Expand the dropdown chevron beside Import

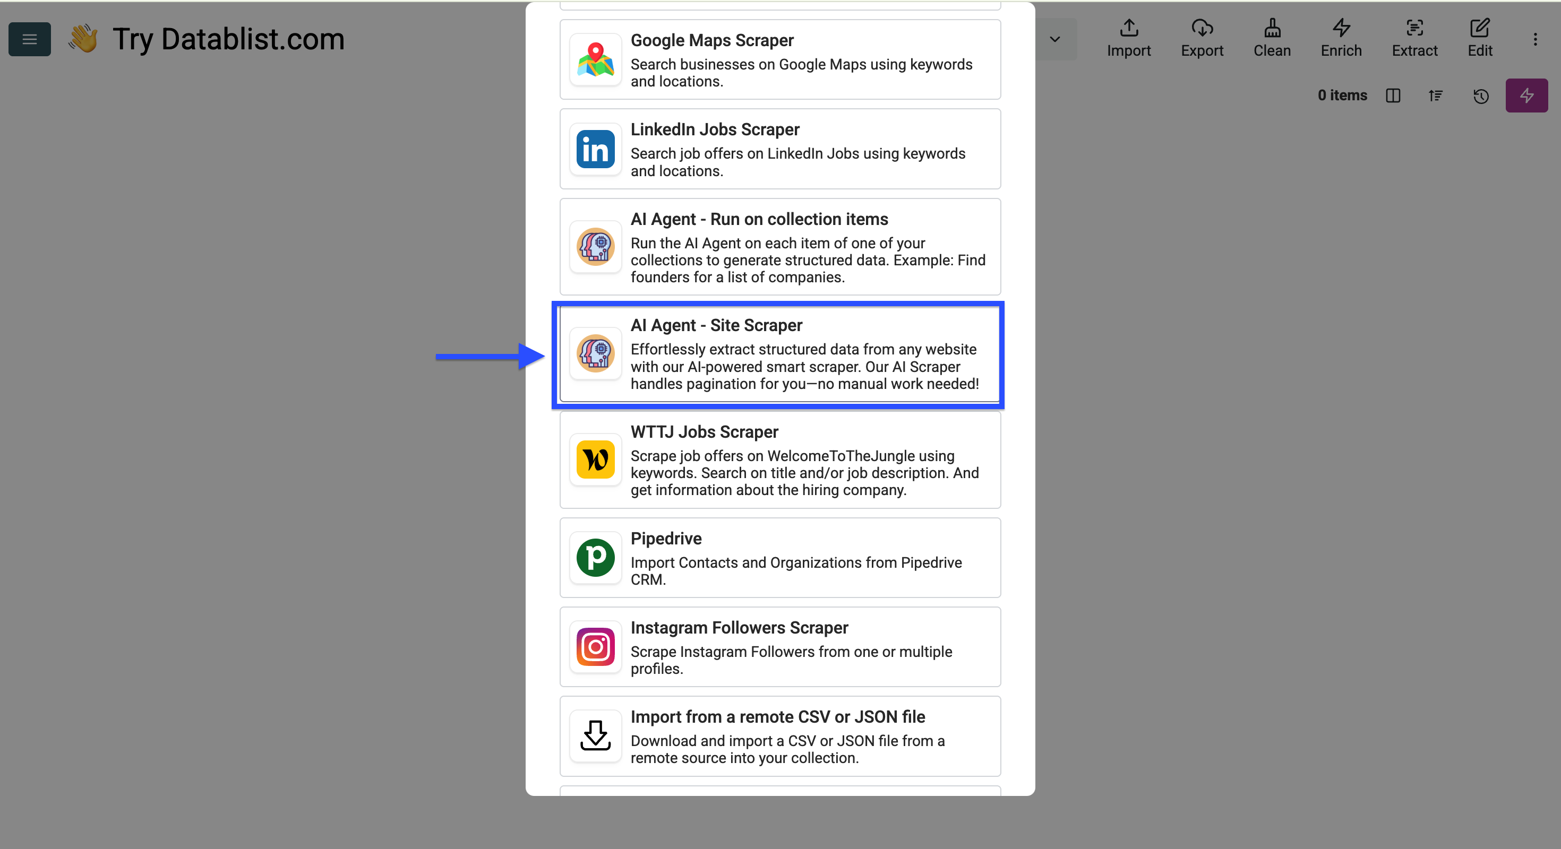[x=1055, y=39]
